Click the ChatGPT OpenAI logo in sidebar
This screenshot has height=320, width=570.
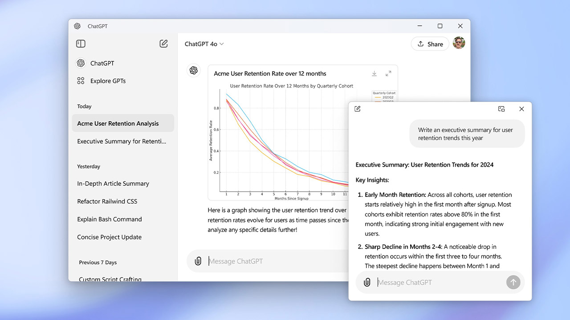tap(81, 63)
